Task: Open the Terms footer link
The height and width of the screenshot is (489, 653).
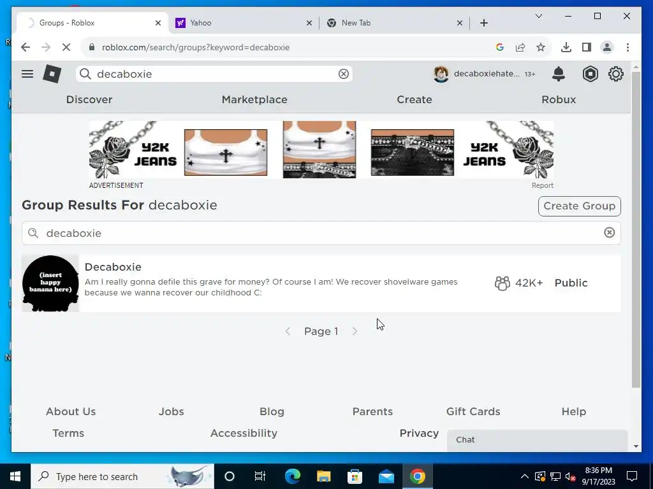Action: 68,433
